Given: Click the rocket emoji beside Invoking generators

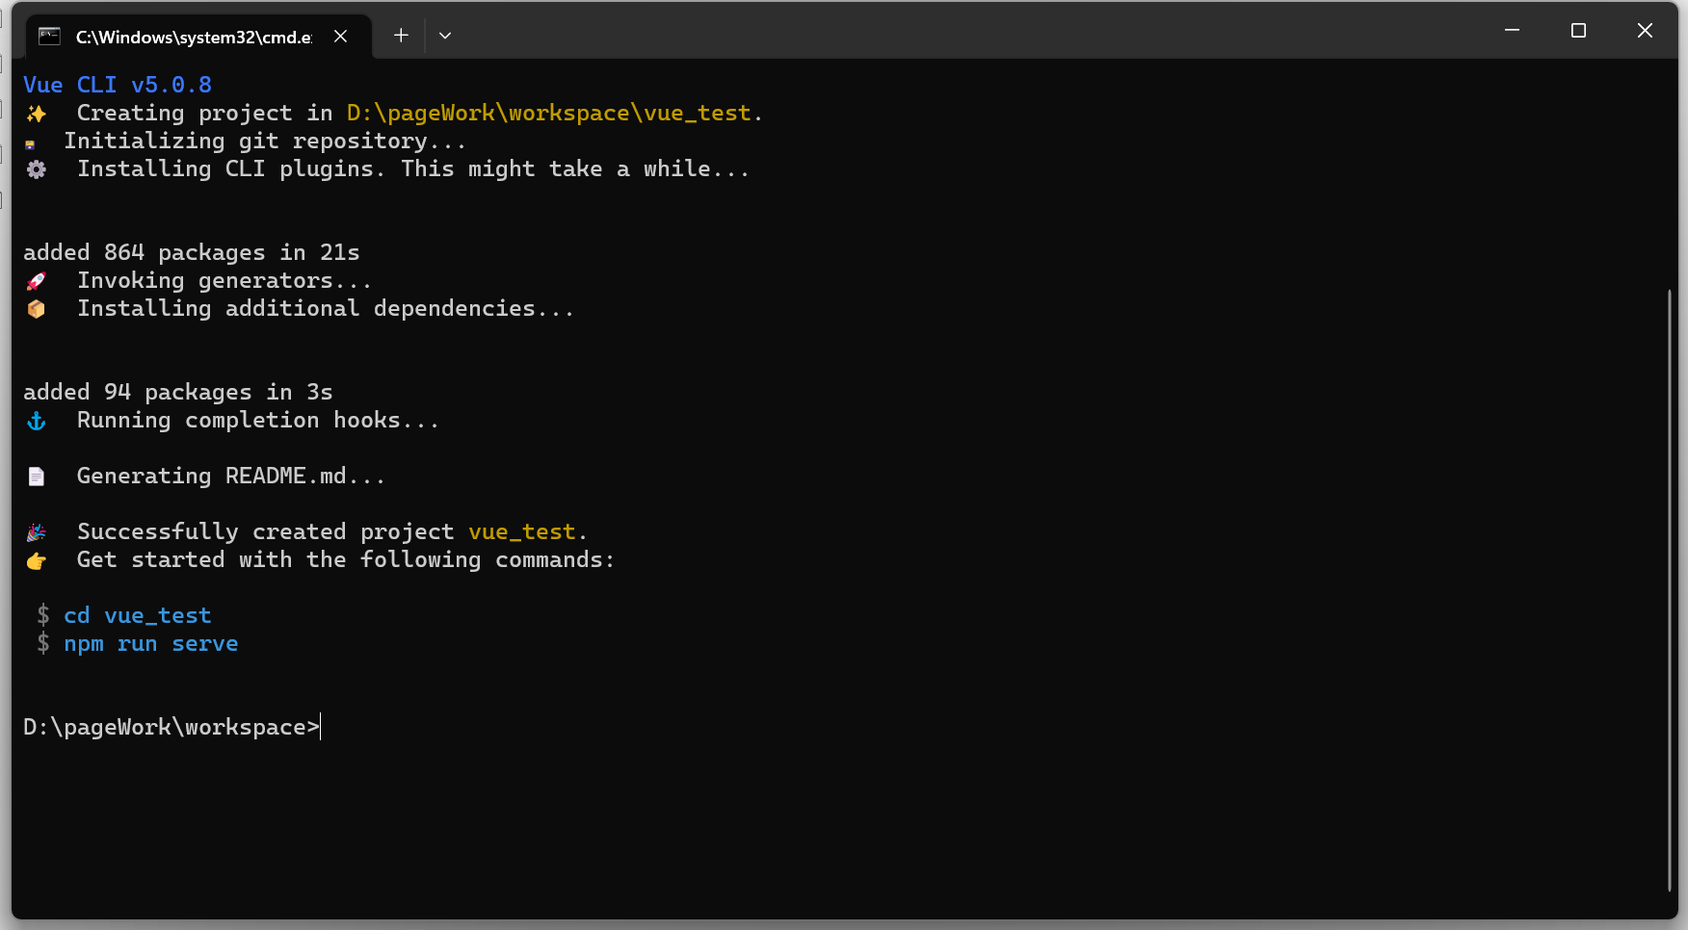Looking at the screenshot, I should 37,281.
